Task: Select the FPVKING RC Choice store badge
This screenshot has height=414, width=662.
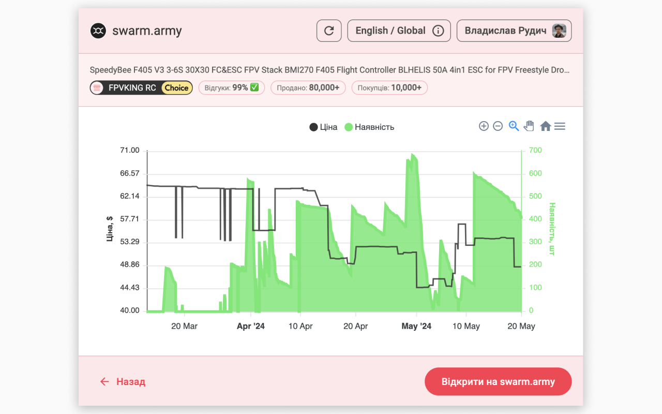Action: click(141, 87)
